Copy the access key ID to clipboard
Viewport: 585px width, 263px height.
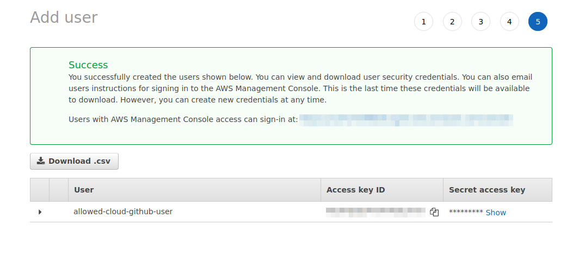click(434, 212)
